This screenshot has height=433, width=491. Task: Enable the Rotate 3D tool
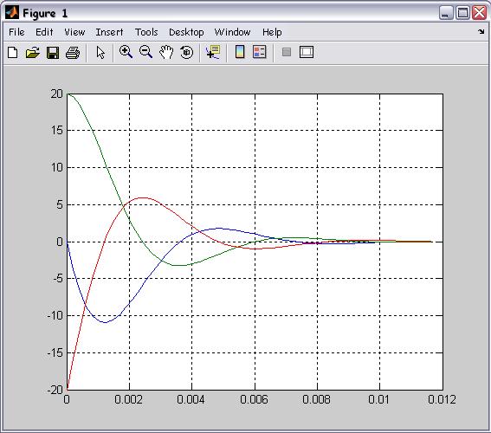[187, 52]
